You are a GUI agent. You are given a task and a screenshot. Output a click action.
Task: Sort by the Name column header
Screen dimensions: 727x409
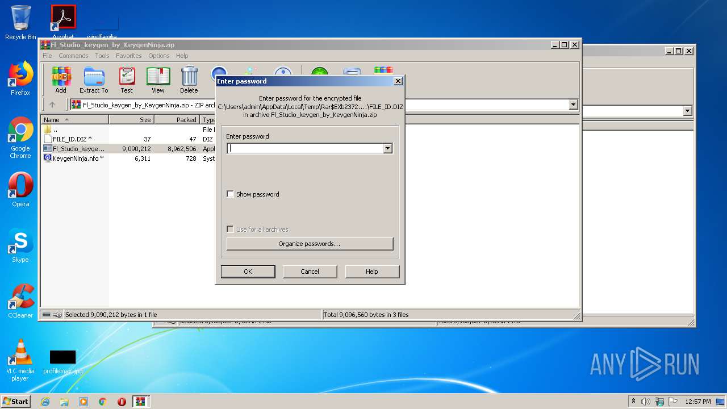click(x=76, y=120)
